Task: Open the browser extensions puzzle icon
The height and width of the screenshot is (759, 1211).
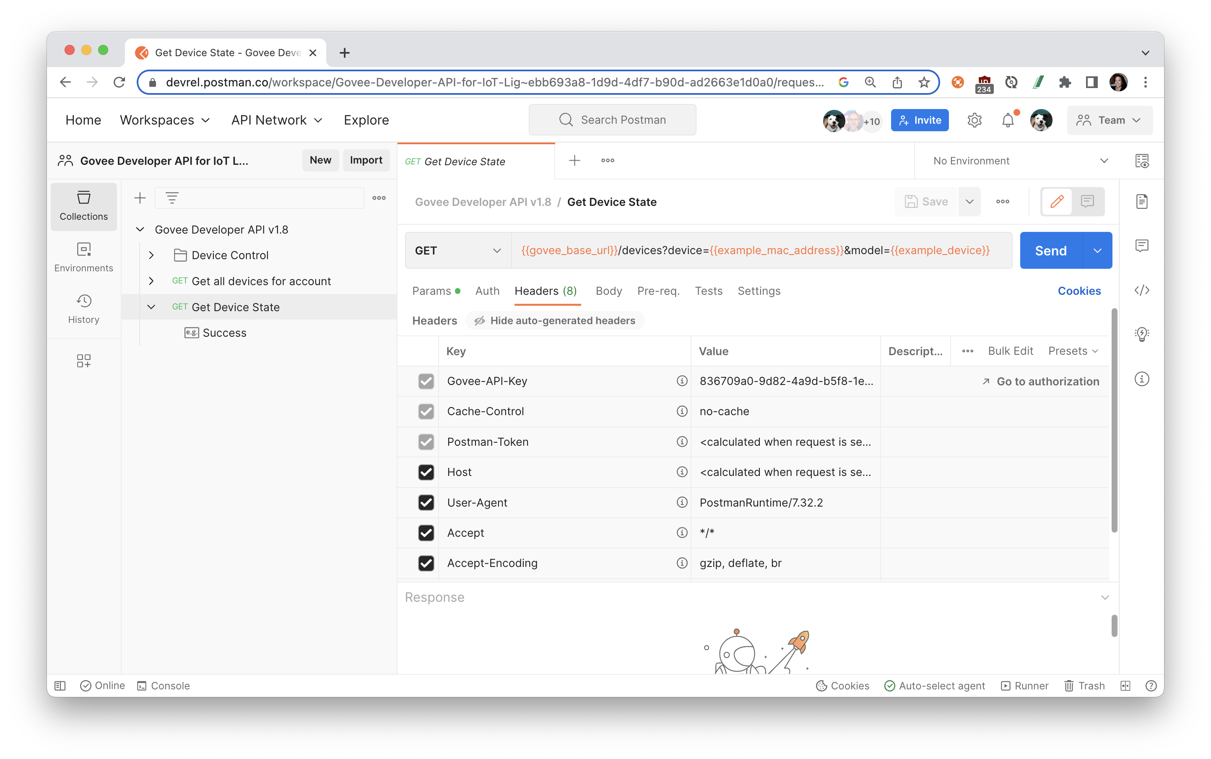Action: tap(1065, 82)
